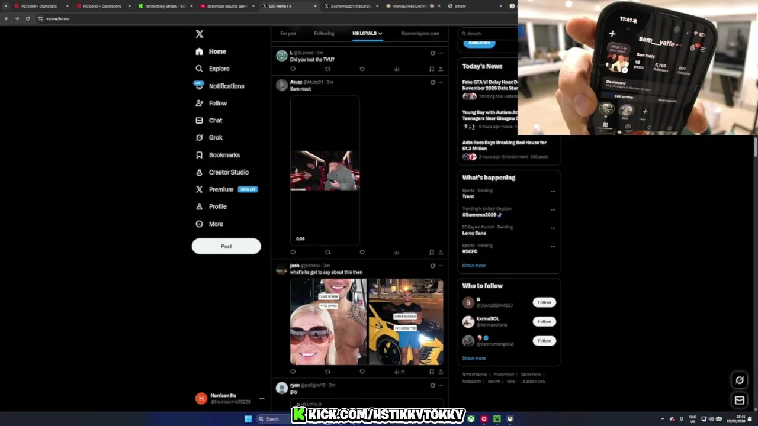Viewport: 758px width, 426px height.
Task: Reload the page with browser refresh button
Action: [27, 18]
